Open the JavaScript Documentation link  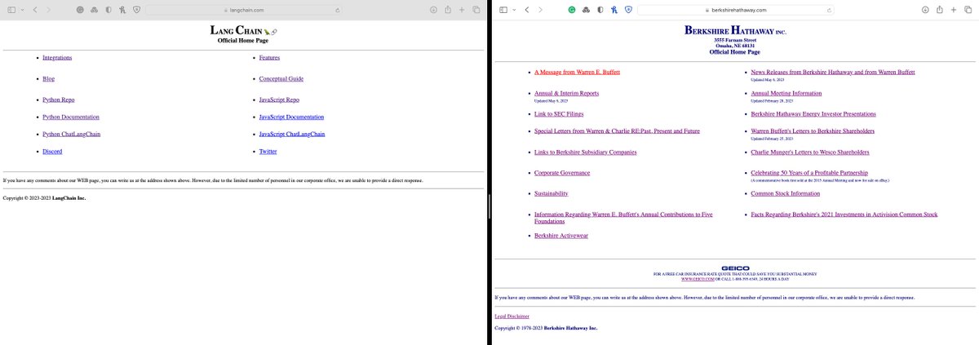point(291,117)
